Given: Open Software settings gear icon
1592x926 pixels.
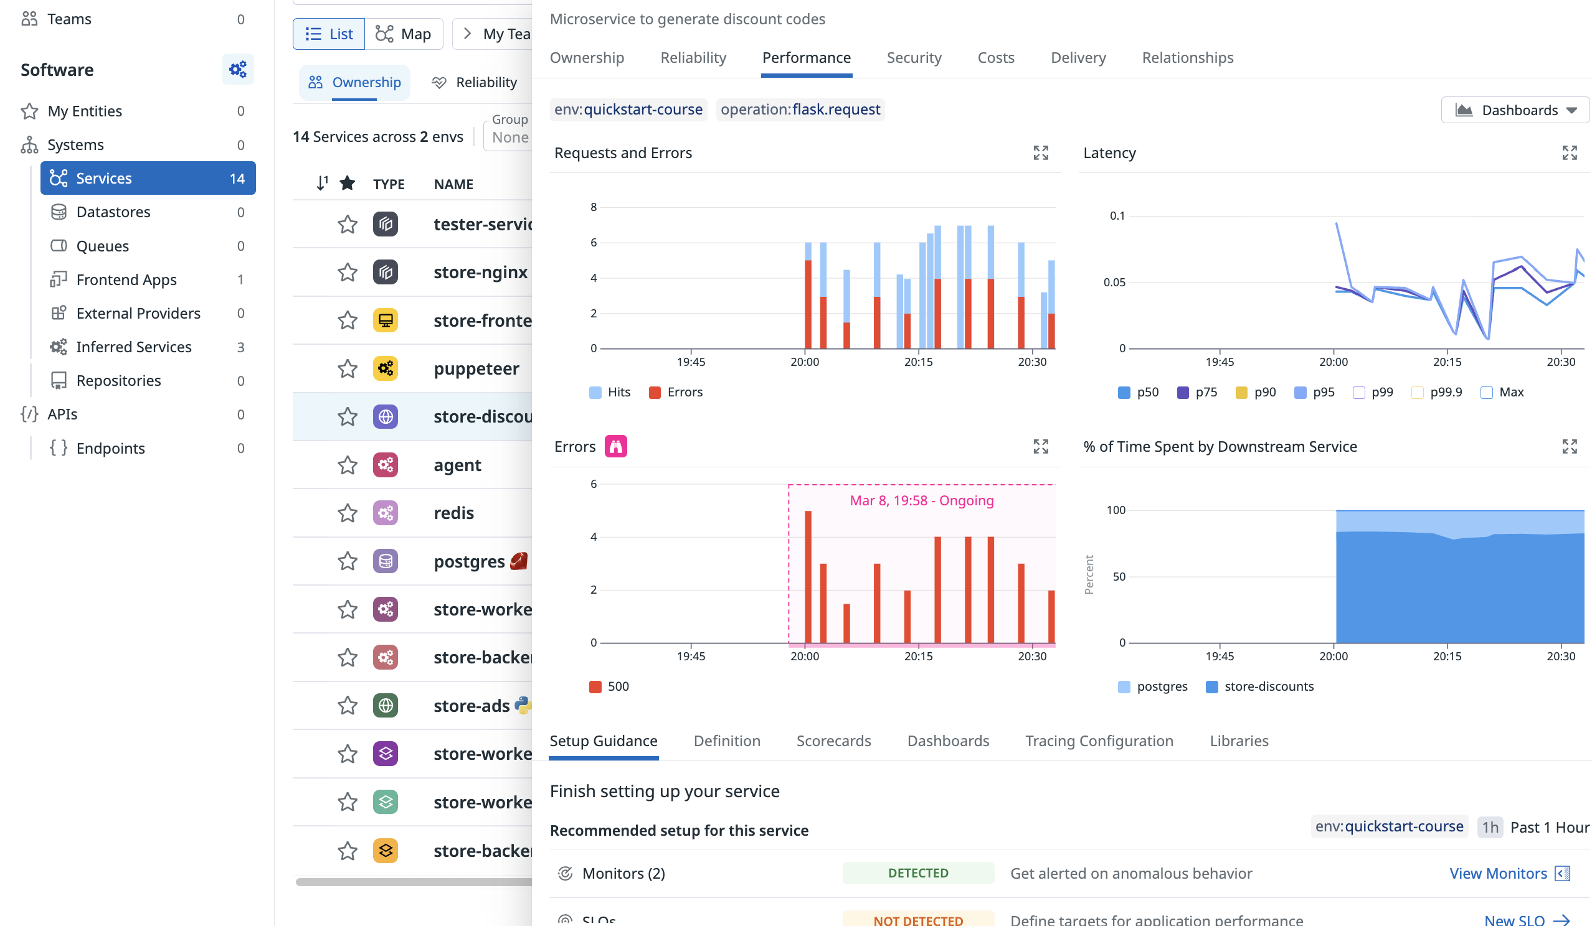Looking at the screenshot, I should click(237, 70).
